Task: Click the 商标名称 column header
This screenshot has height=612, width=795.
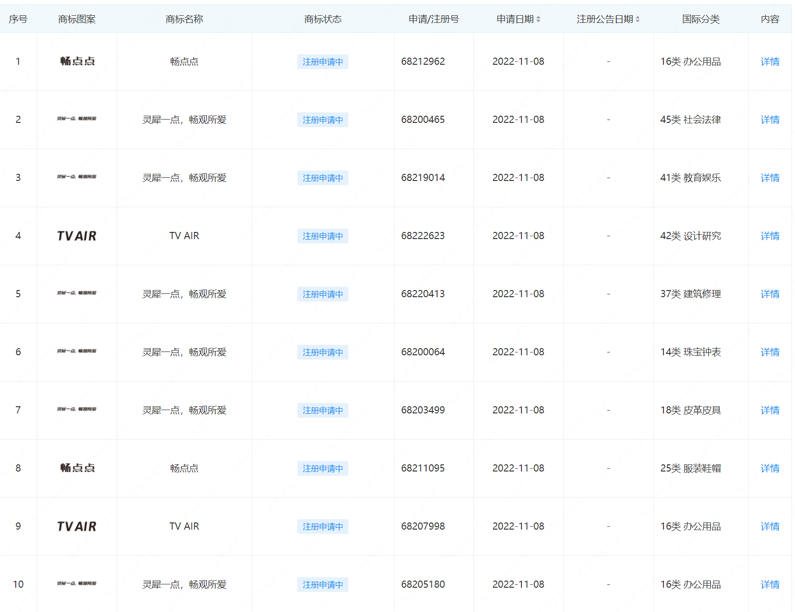Action: click(x=184, y=19)
